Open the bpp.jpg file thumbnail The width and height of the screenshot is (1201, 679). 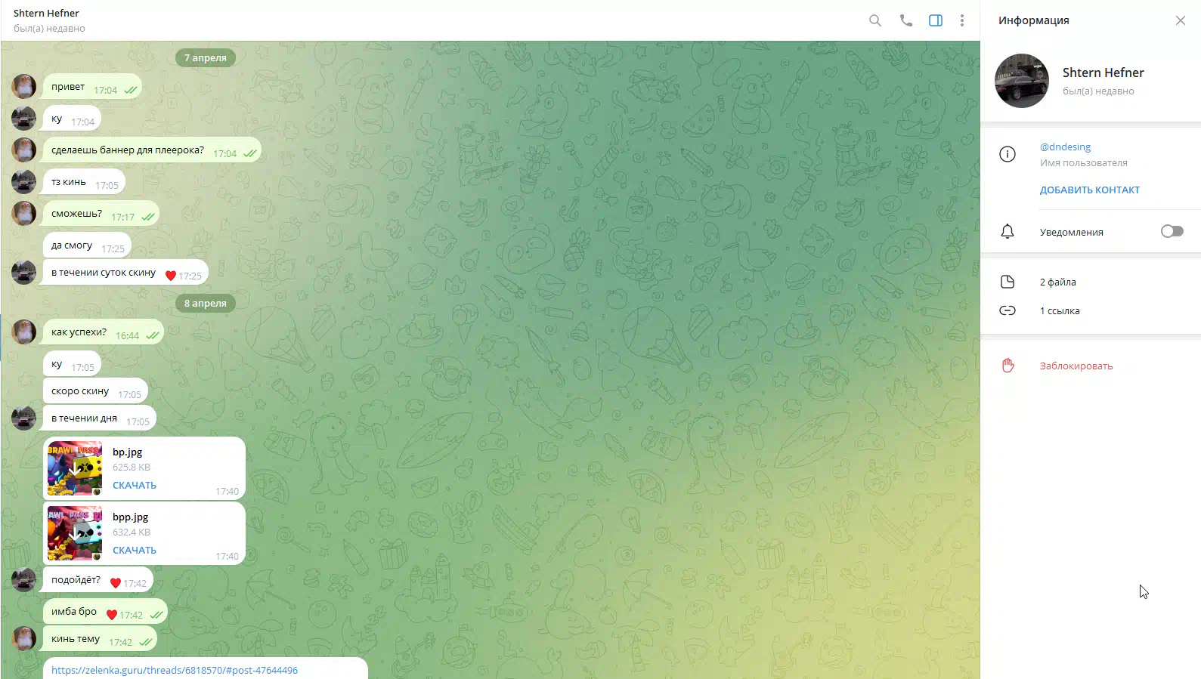[74, 533]
